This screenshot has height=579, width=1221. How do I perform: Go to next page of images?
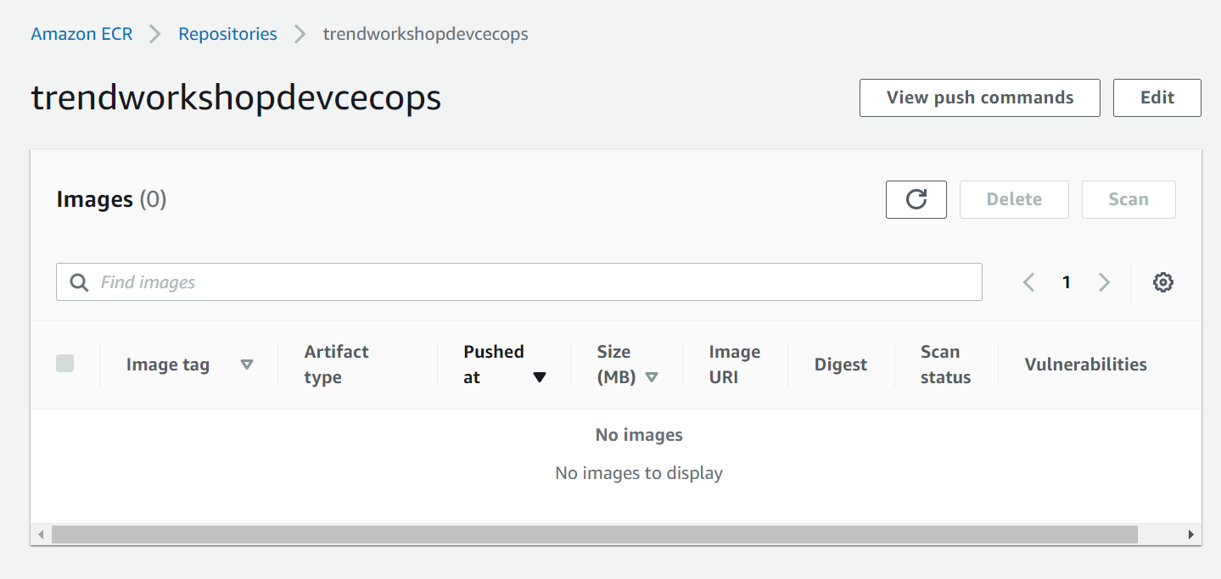[1104, 282]
